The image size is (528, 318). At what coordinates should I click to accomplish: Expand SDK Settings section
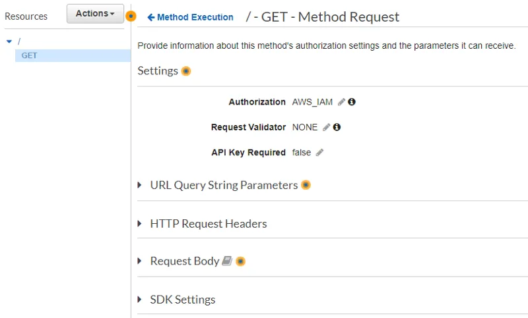(139, 300)
